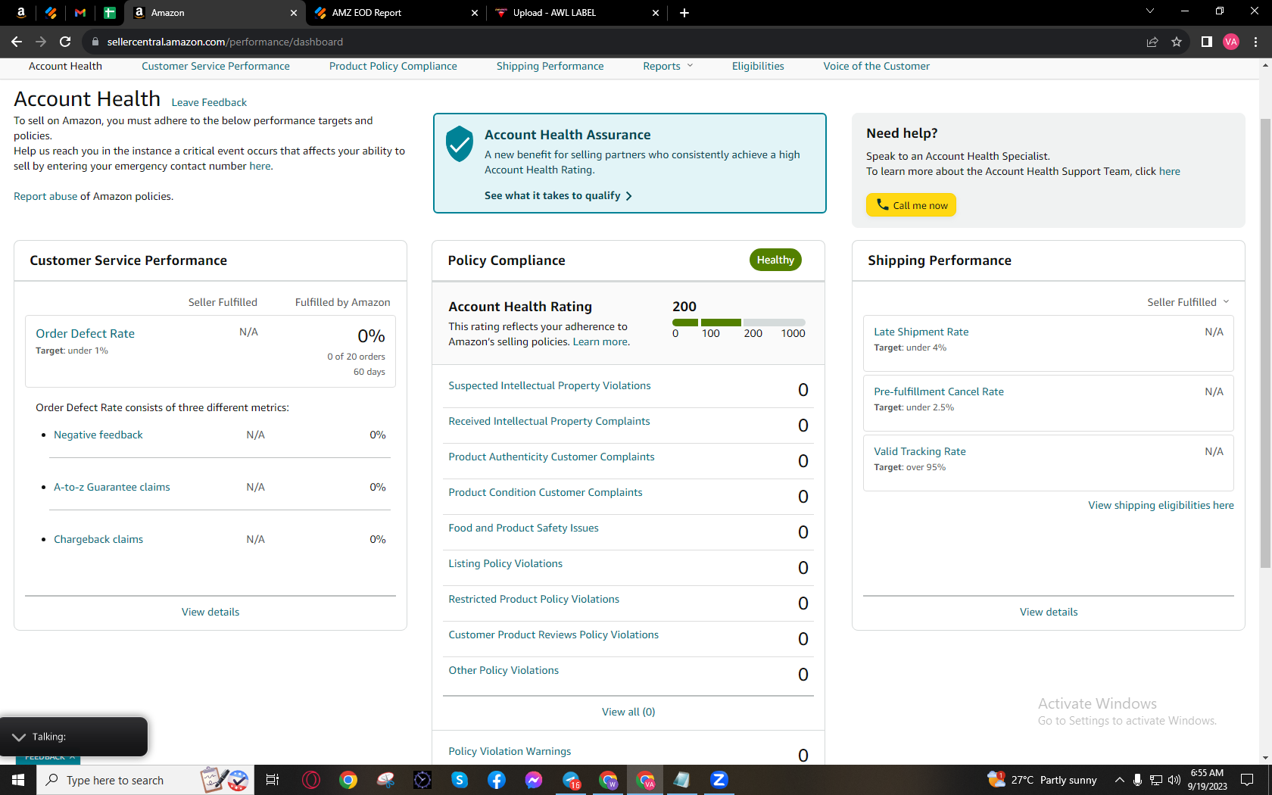Close the Upload - AWL LABEL tab
Screen dimensions: 1272x795
pyautogui.click(x=656, y=12)
